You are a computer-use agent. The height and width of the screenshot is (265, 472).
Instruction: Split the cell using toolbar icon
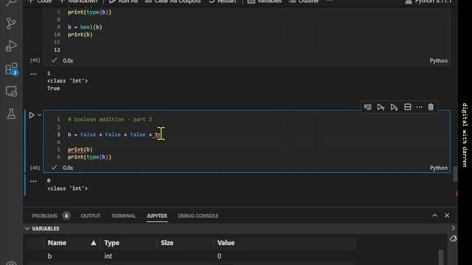coord(408,107)
